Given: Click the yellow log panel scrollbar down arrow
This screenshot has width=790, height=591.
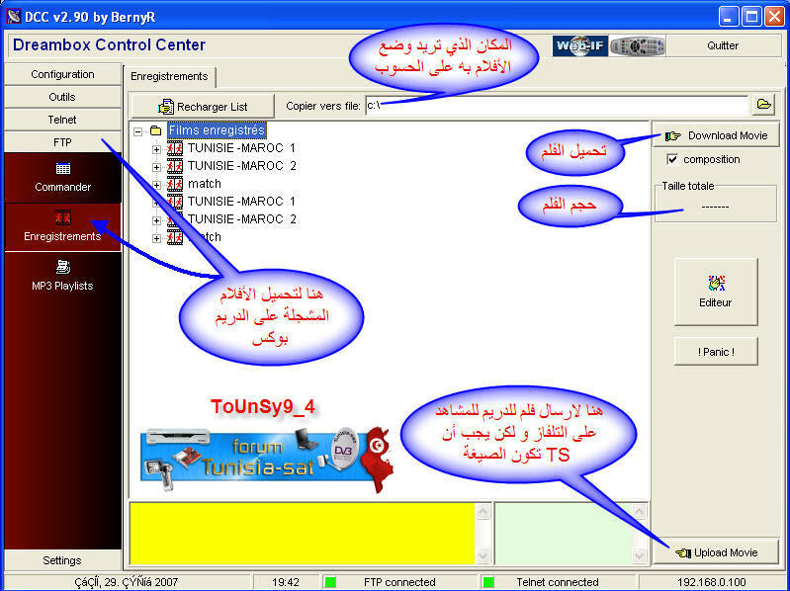Looking at the screenshot, I should pyautogui.click(x=483, y=555).
